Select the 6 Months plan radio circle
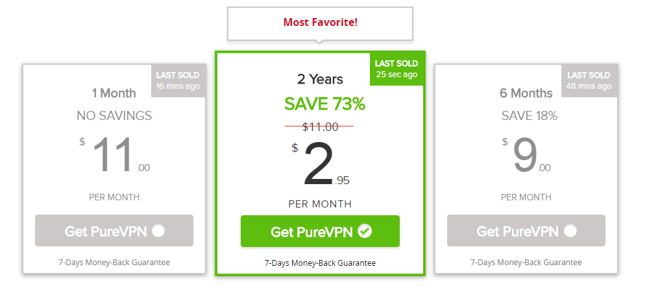The image size is (647, 295). (570, 231)
